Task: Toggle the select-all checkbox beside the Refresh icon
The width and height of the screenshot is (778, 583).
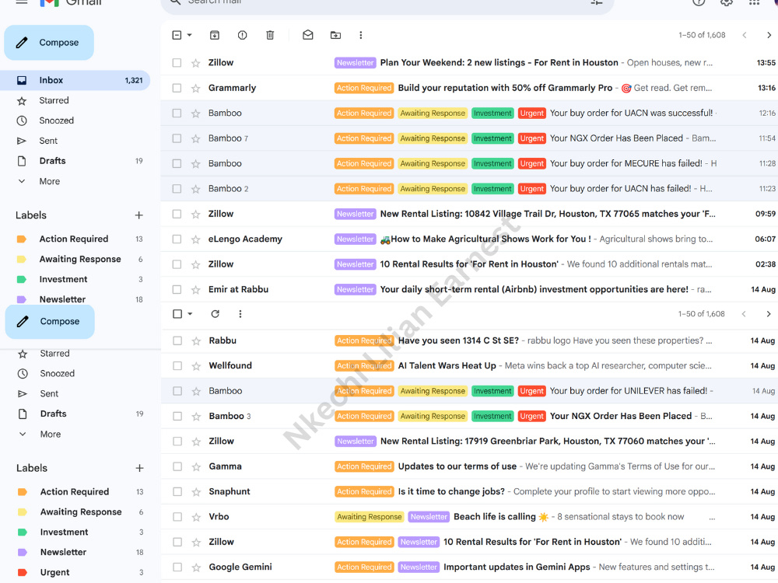Action: click(177, 314)
